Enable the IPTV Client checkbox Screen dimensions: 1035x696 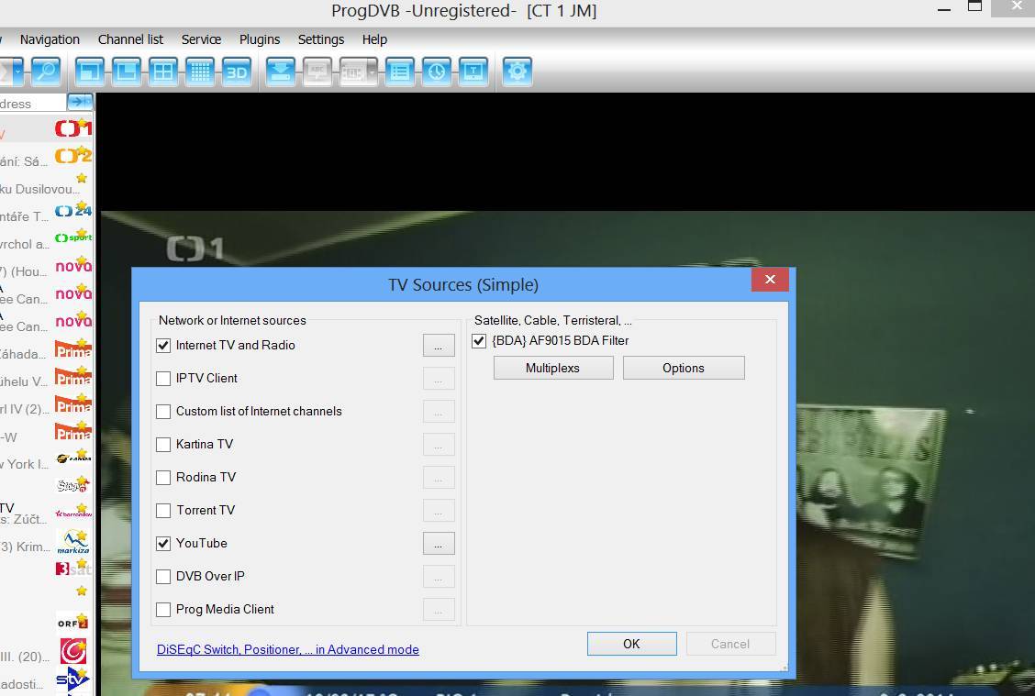pyautogui.click(x=163, y=379)
